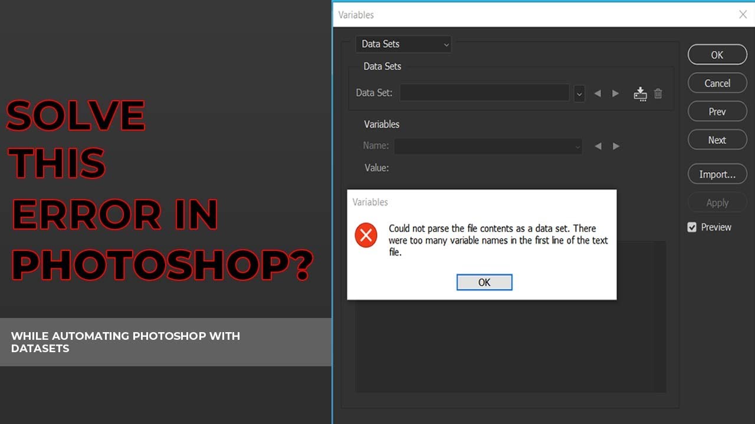Click the 'Variables' section heading
This screenshot has width=755, height=424.
click(x=382, y=124)
